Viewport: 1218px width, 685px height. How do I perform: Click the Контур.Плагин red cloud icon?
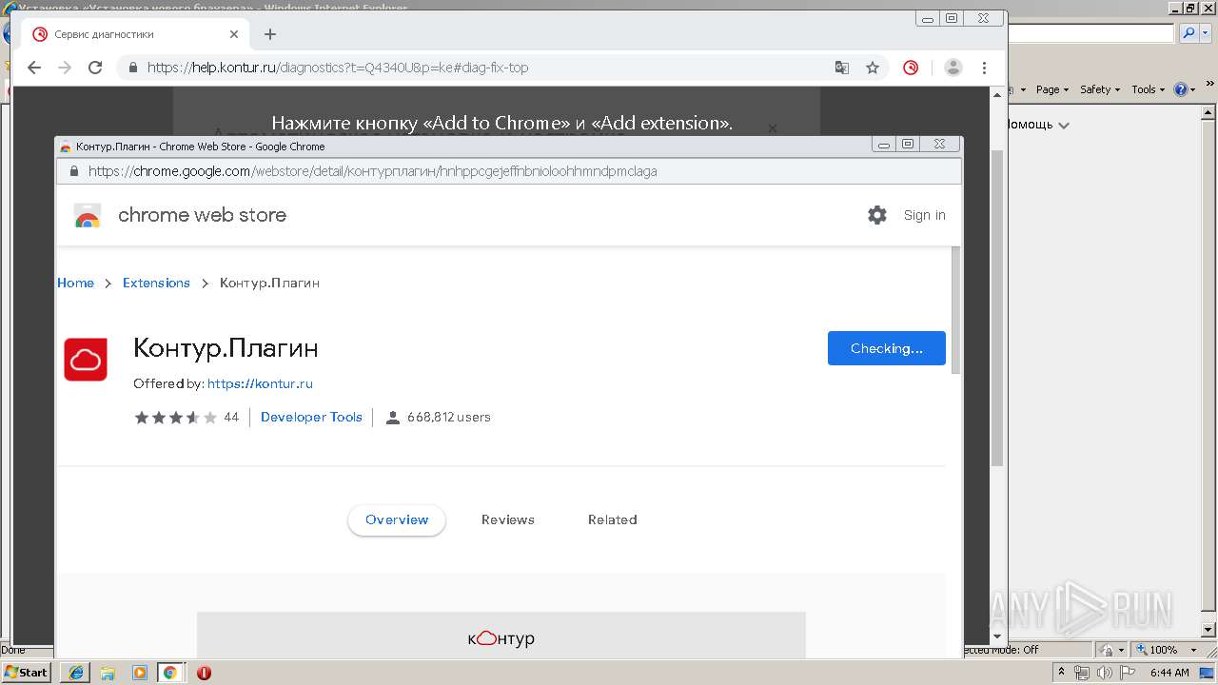(x=86, y=359)
